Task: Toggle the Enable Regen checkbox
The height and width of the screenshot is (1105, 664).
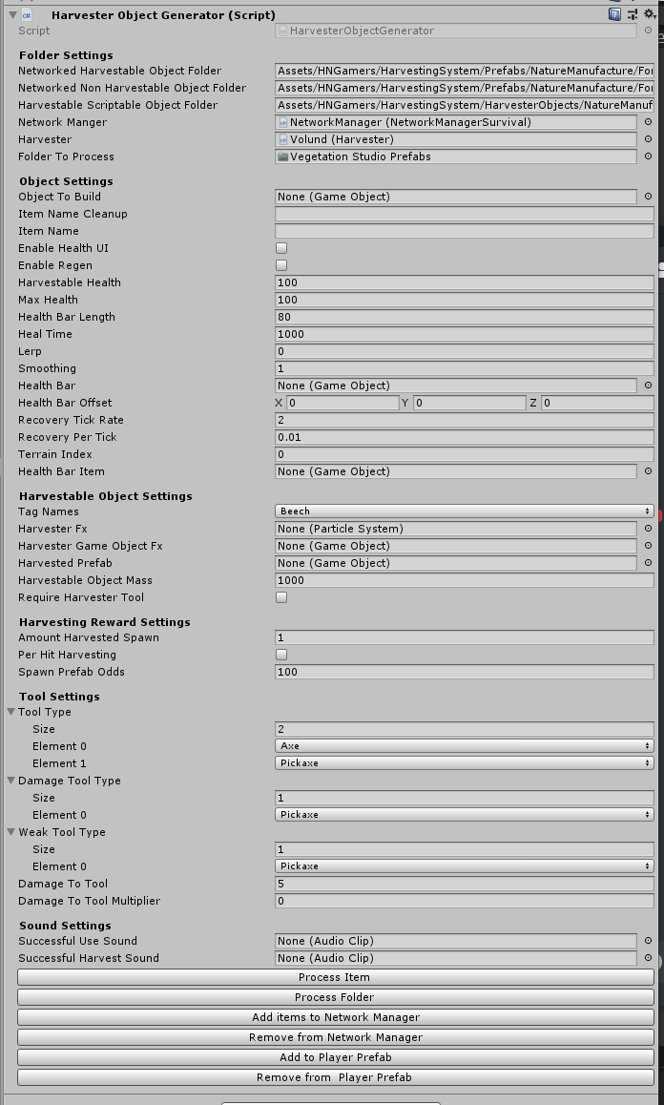Action: [x=281, y=265]
